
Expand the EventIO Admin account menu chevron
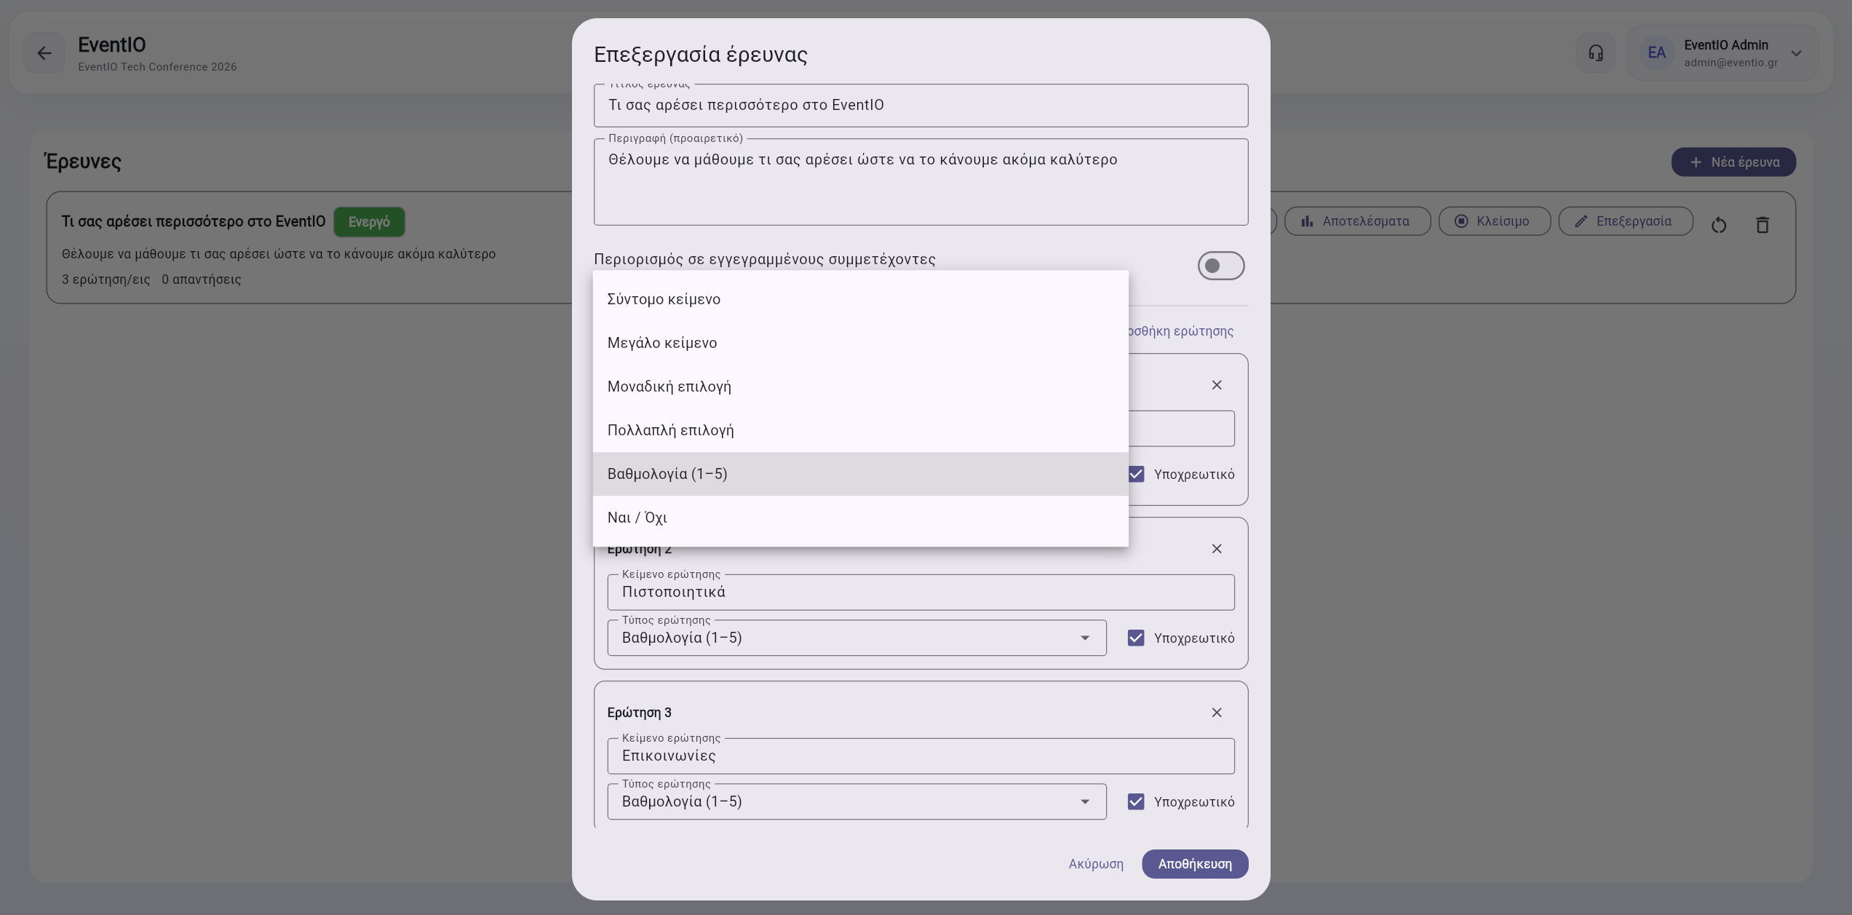point(1796,53)
